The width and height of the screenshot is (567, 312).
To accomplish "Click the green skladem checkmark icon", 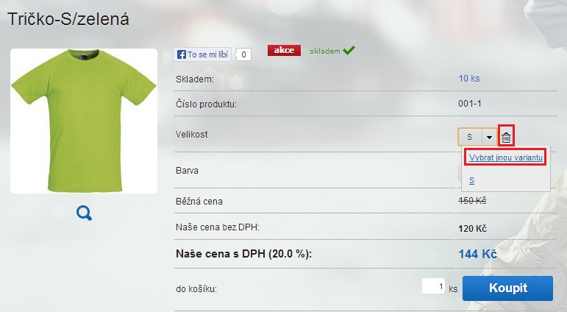I will 349,50.
